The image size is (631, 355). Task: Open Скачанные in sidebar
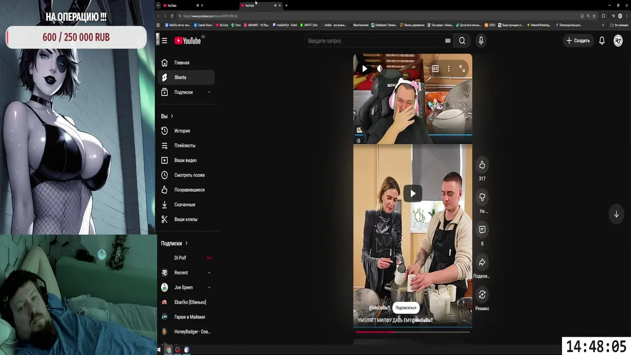pyautogui.click(x=186, y=205)
